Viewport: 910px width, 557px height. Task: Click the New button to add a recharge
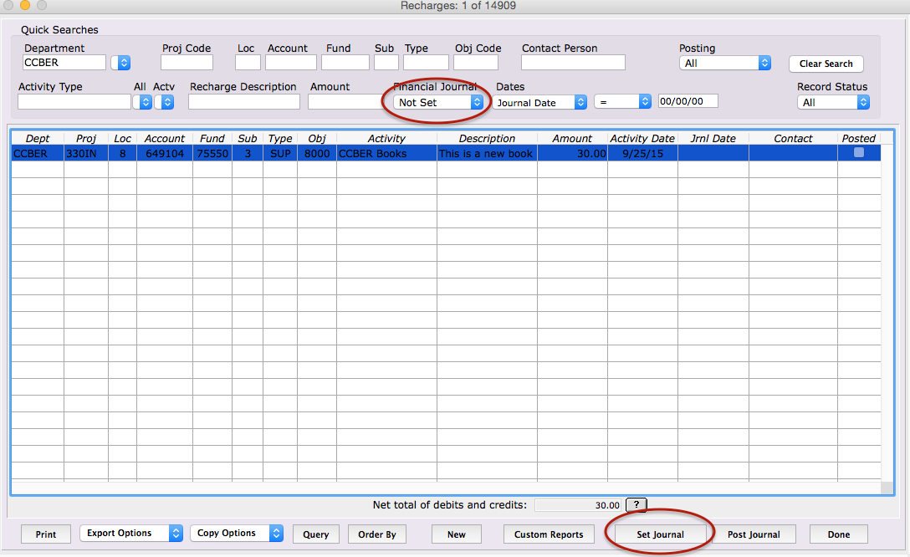pyautogui.click(x=456, y=534)
